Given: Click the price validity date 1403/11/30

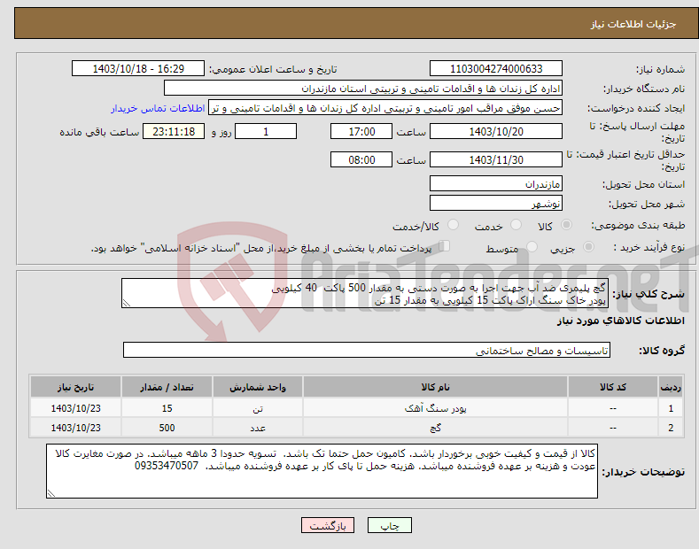Looking at the screenshot, I should [x=496, y=159].
